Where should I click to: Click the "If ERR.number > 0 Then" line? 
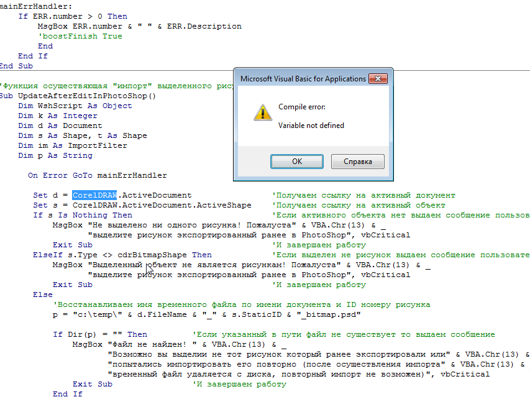(73, 16)
